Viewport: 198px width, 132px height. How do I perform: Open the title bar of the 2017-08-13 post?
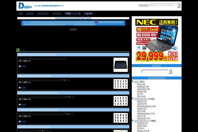tap(73, 93)
